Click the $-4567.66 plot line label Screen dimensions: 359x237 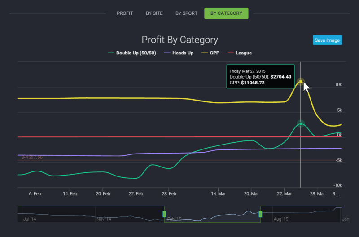coord(32,157)
